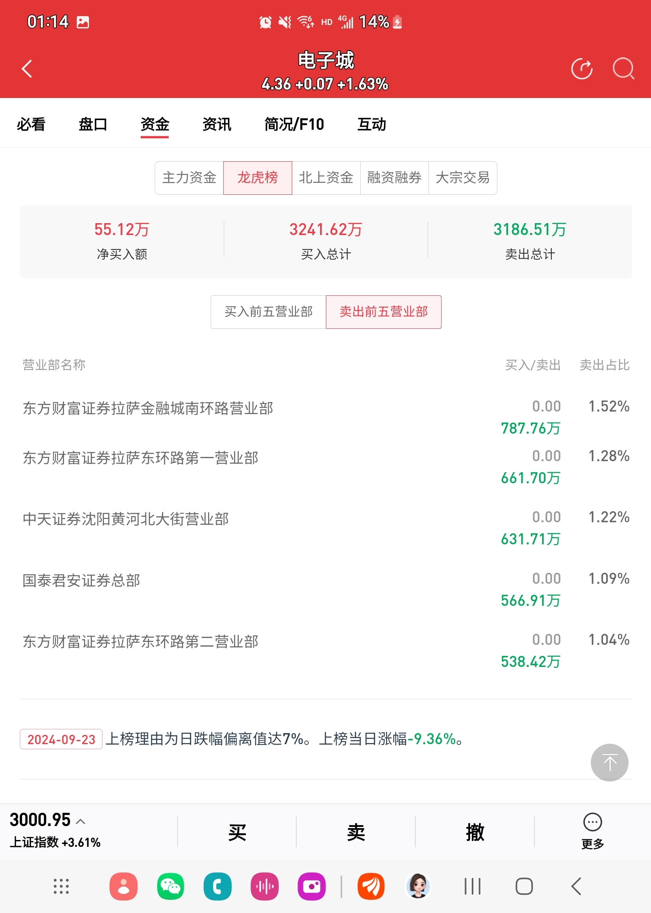Launch WeChat from the dock
This screenshot has width=651, height=913.
coord(170,886)
